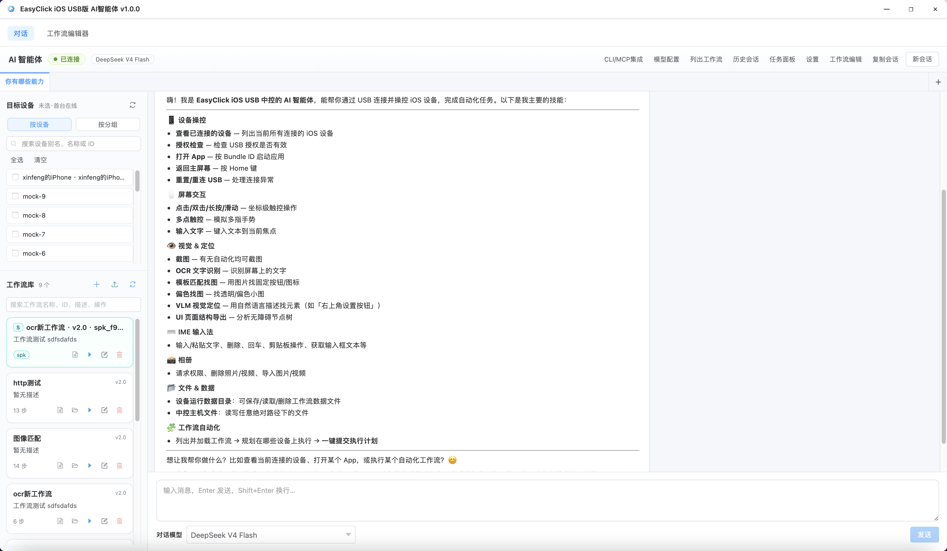Delete the 6 步 ocr新工作流

tap(119, 521)
